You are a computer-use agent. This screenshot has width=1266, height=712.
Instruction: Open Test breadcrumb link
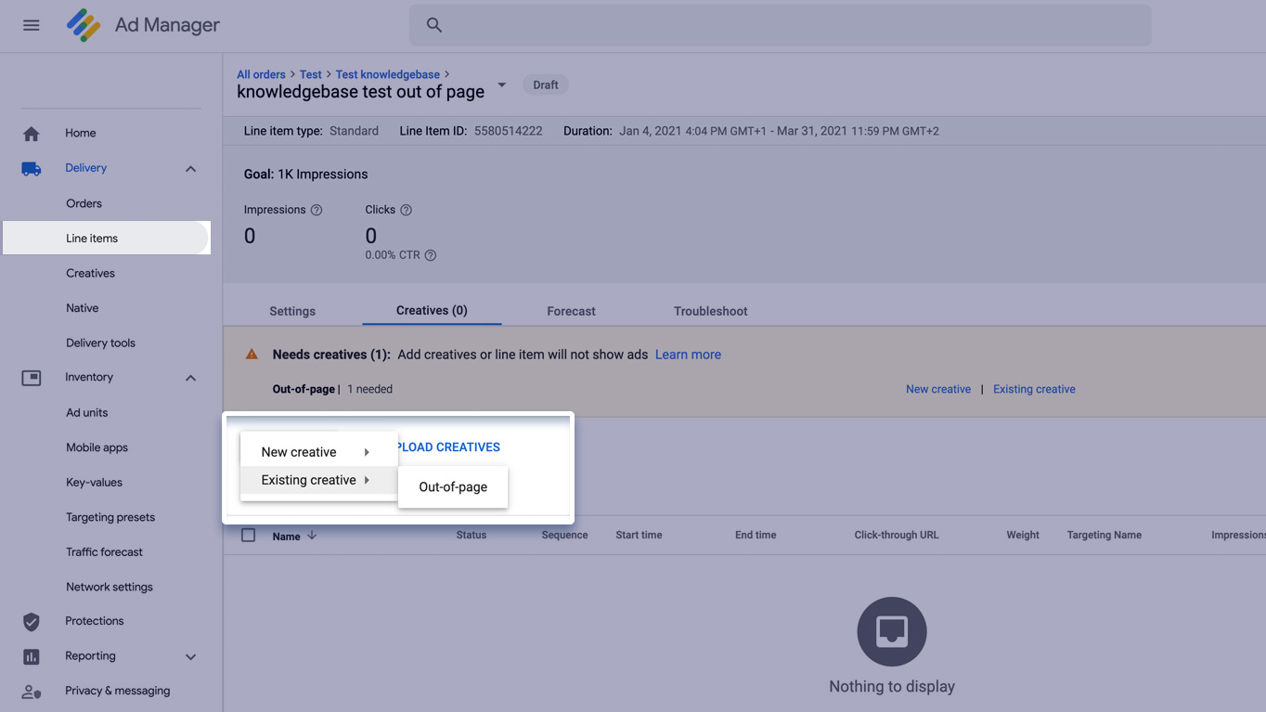311,74
